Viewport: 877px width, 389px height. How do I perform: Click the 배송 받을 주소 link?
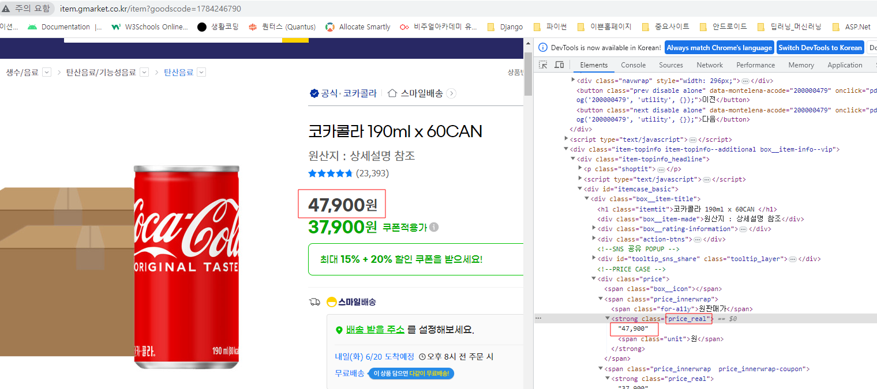pos(375,330)
